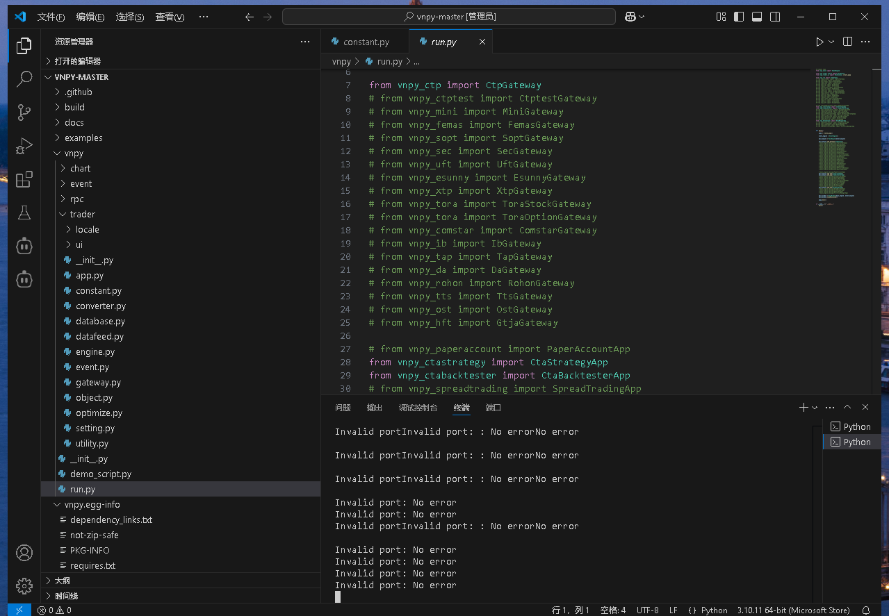889x616 pixels.
Task: Open the Extensions view
Action: tap(24, 179)
